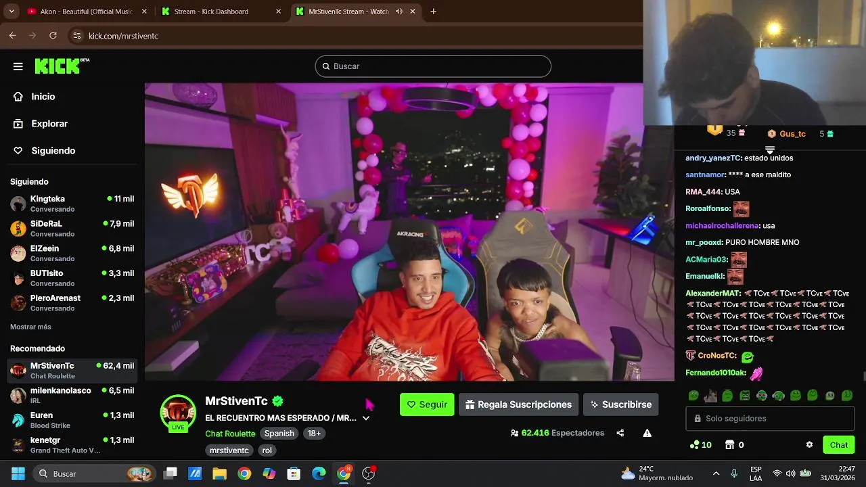Open PieroArenast's channel in the Siguiendo list
The height and width of the screenshot is (487, 866).
point(72,303)
